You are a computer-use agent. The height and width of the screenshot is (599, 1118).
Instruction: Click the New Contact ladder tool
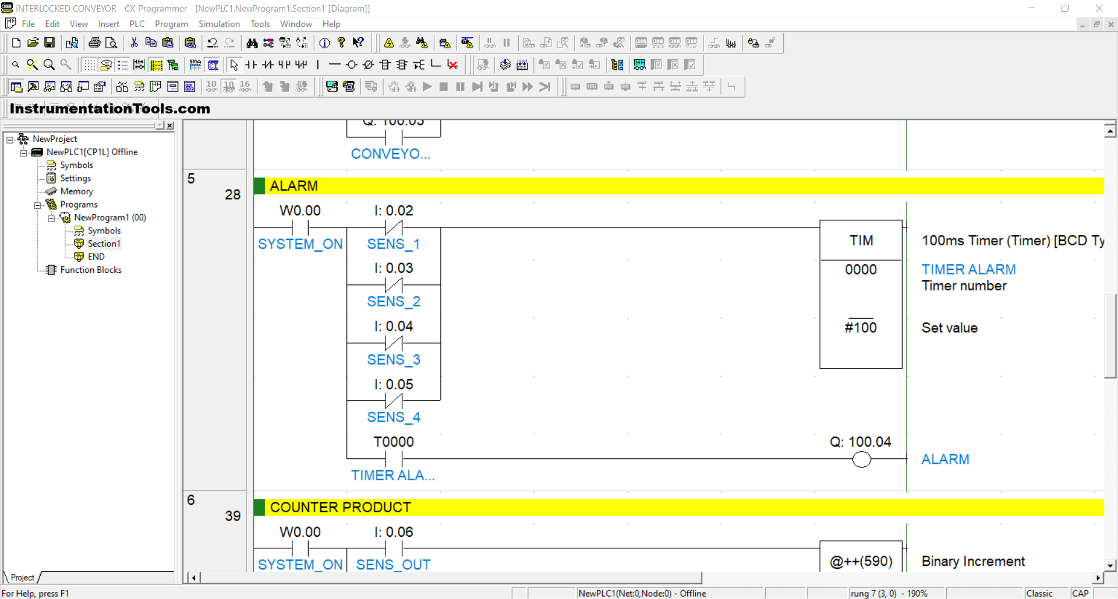click(x=251, y=65)
